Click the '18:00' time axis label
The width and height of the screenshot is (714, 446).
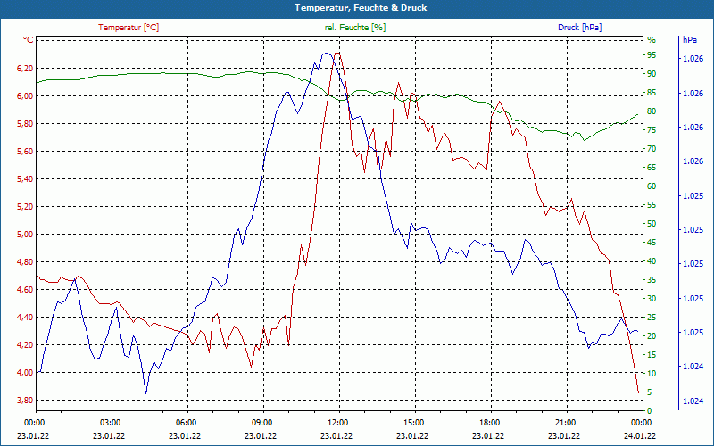pos(488,422)
